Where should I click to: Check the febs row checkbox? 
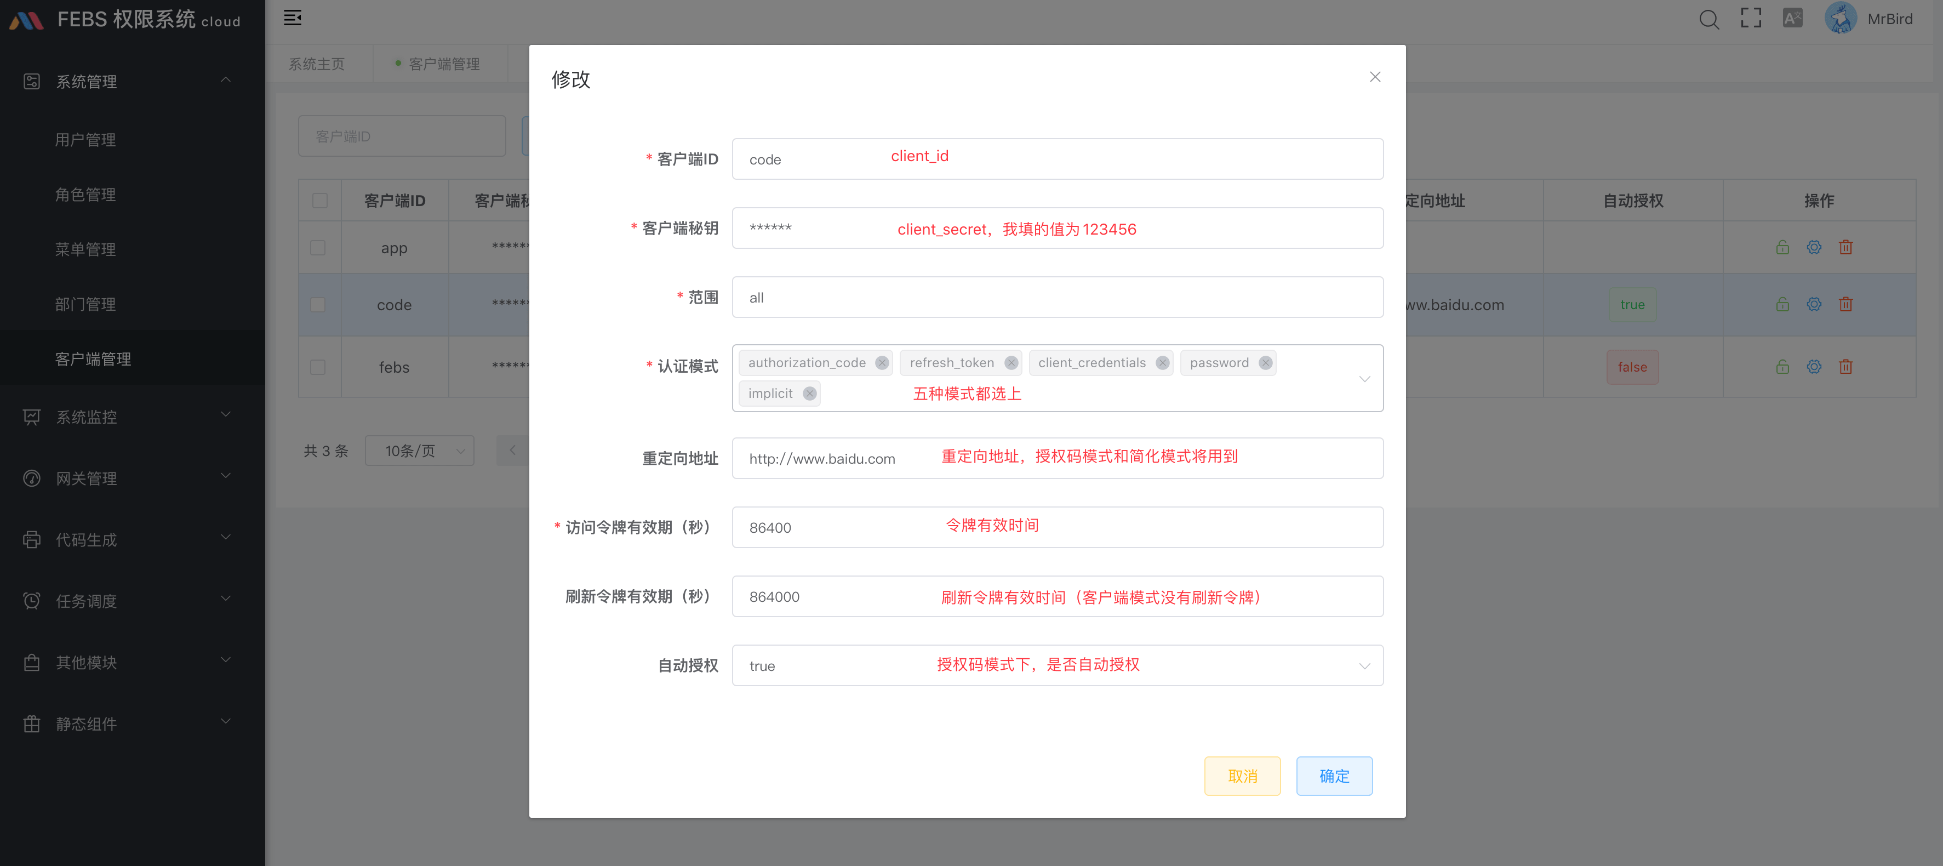click(318, 367)
